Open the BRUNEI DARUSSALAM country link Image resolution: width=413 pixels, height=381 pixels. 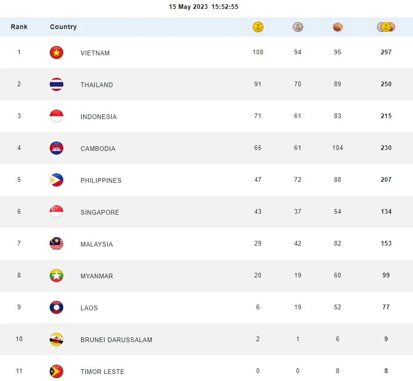click(116, 340)
